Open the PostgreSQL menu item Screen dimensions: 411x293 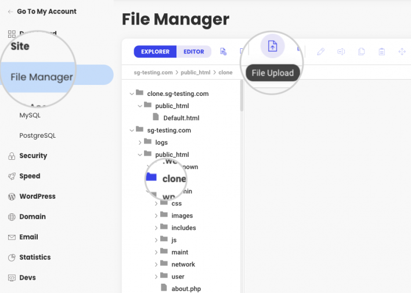click(x=38, y=135)
